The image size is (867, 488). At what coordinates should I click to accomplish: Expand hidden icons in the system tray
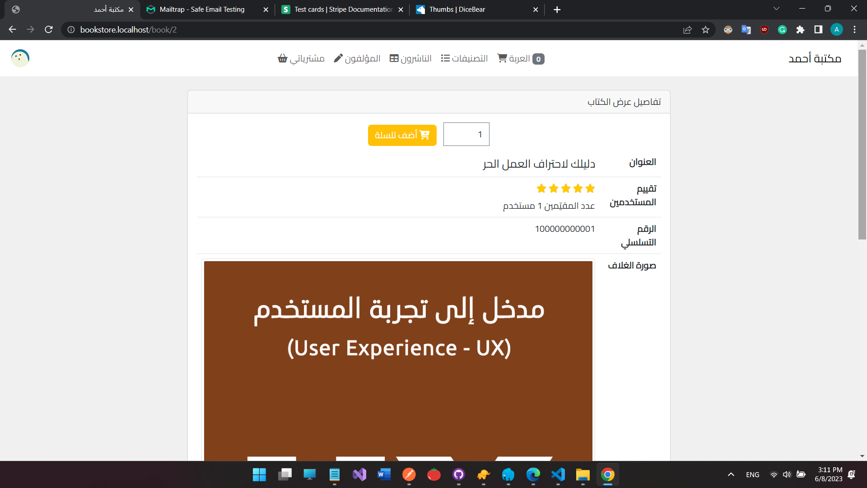coord(730,474)
